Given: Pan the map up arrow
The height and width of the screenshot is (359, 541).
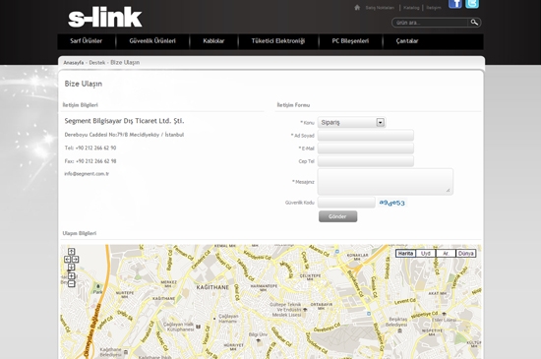Looking at the screenshot, I should pyautogui.click(x=72, y=252).
